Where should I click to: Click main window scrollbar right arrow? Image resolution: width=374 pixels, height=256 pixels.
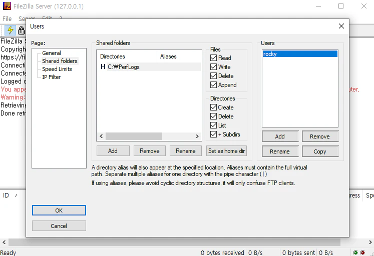370,242
